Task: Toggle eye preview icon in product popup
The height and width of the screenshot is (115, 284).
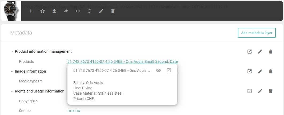Action: [x=158, y=70]
